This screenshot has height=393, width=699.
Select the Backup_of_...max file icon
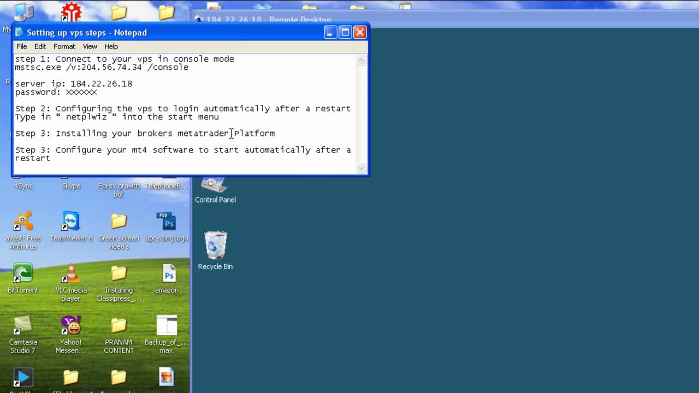[x=167, y=335]
